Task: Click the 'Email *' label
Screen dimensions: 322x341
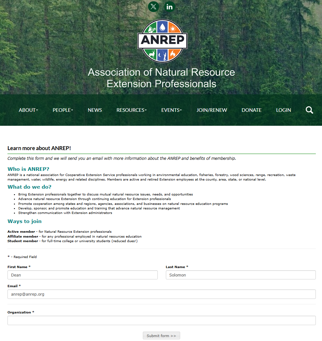Action: tap(14, 286)
